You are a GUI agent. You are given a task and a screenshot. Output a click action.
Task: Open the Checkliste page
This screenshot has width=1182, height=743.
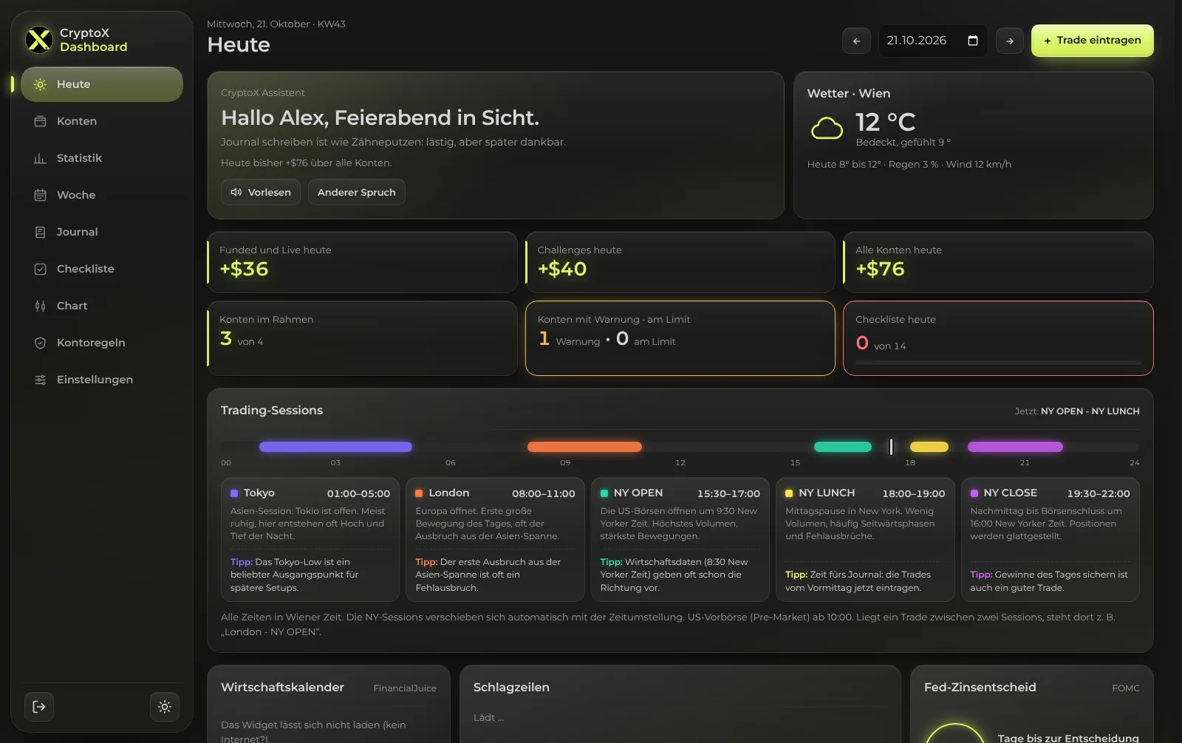(x=102, y=269)
